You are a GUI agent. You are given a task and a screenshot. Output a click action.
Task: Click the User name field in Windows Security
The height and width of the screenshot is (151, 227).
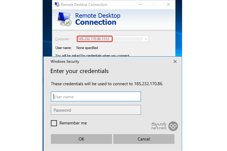[96, 97]
